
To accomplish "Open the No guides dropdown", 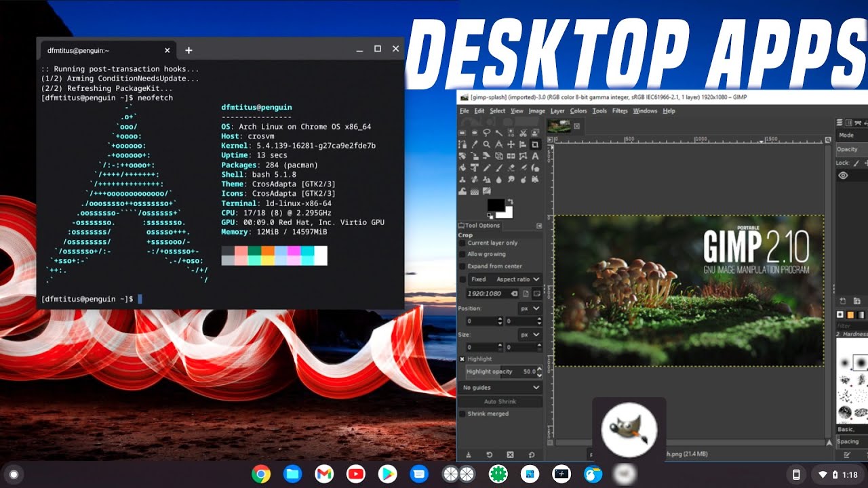I will click(x=500, y=388).
